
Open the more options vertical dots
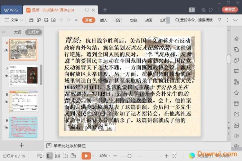coord(227,20)
